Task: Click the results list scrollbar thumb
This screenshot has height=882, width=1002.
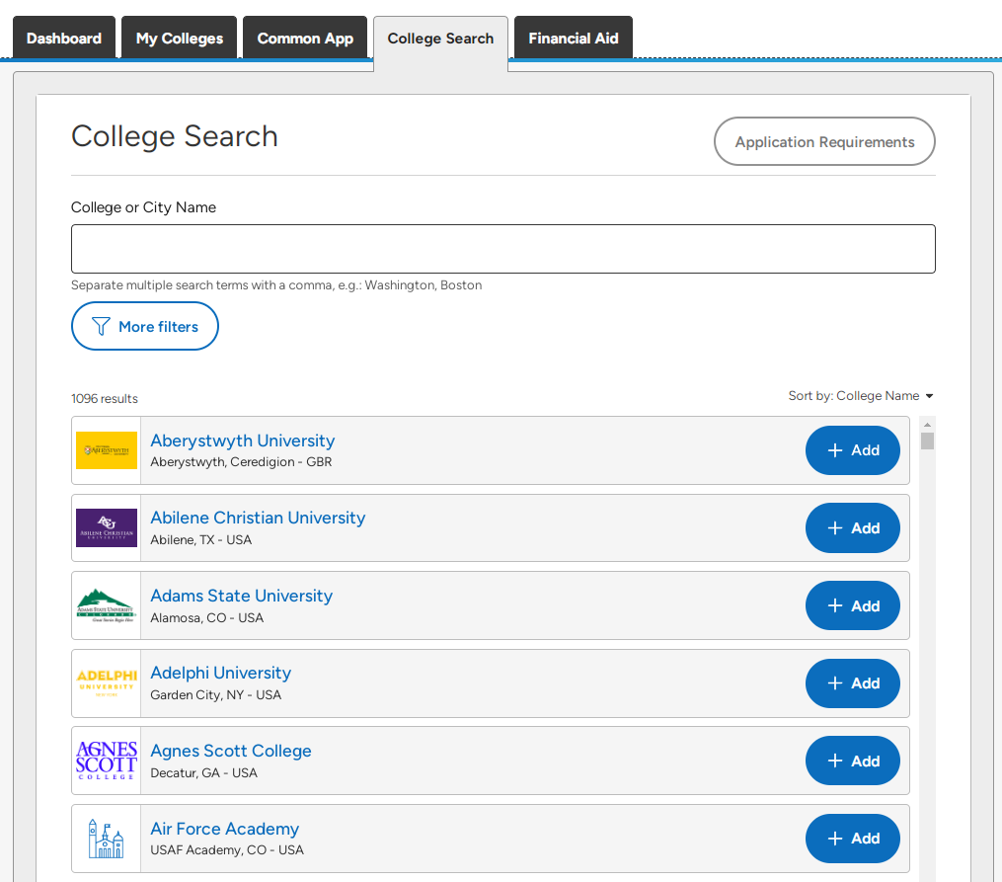Action: click(x=927, y=441)
